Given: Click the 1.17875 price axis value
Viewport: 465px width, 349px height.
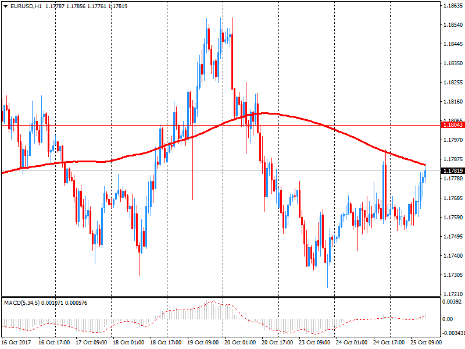Looking at the screenshot, I should point(453,159).
